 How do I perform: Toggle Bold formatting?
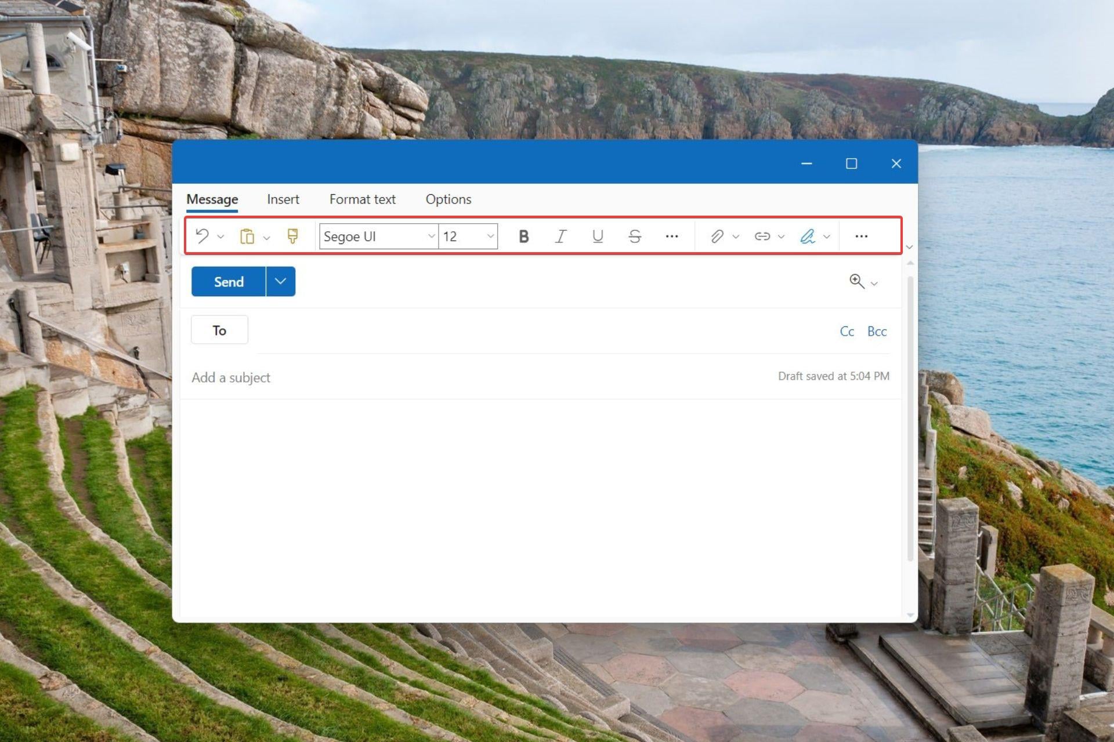(523, 236)
